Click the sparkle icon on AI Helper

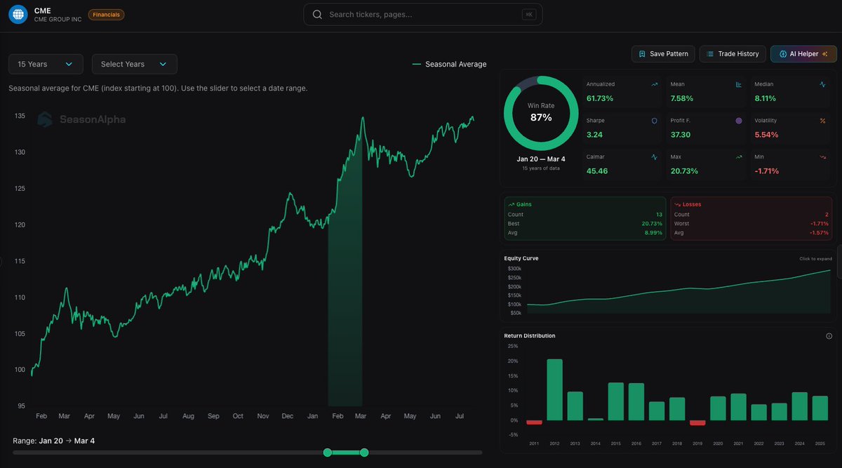click(825, 53)
